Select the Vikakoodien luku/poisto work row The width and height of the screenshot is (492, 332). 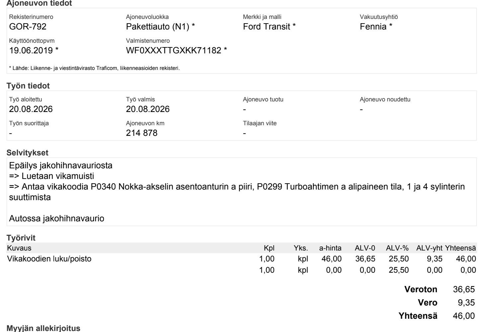click(242, 259)
